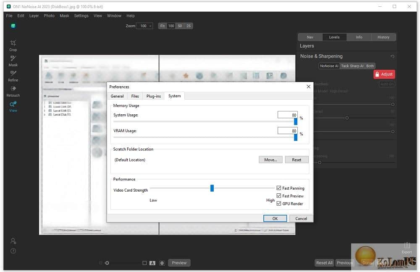The width and height of the screenshot is (420, 272).
Task: Set zoom to 100 preset button
Action: (x=171, y=26)
